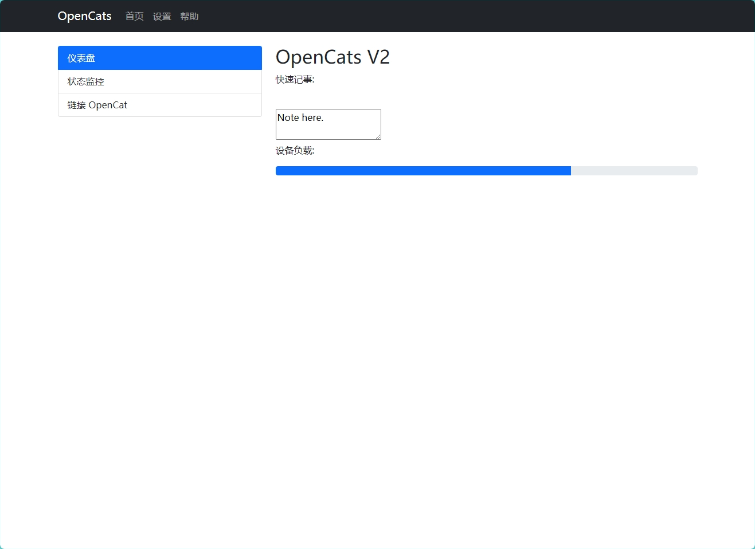Open the 帮助 navbar item
This screenshot has width=755, height=549.
click(x=189, y=16)
